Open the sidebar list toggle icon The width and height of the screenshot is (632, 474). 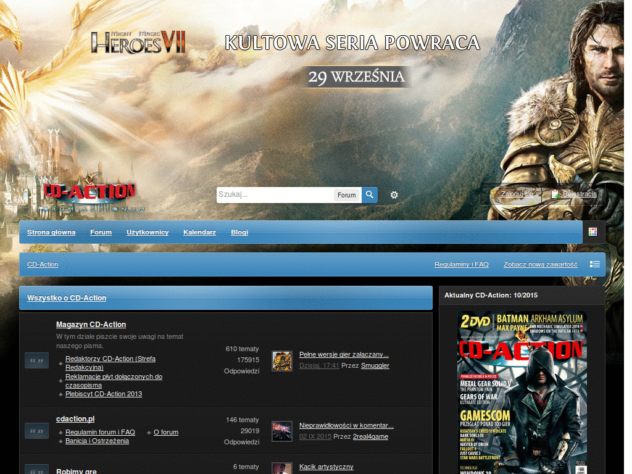pos(595,264)
